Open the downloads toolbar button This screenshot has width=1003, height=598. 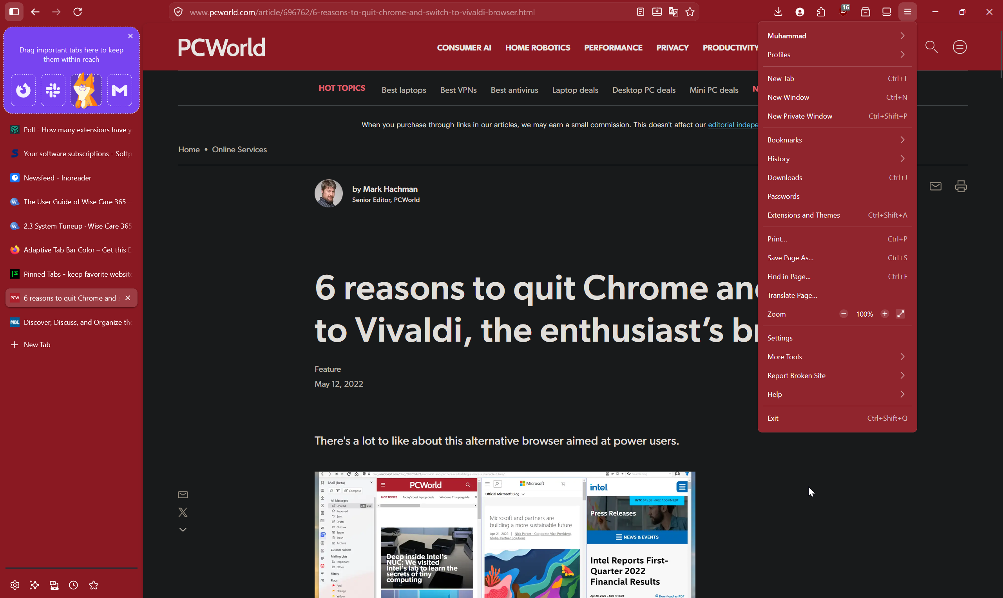pos(779,12)
